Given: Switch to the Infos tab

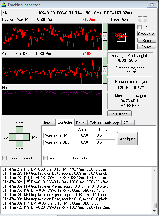Looking at the screenshot, I should tap(48, 123).
